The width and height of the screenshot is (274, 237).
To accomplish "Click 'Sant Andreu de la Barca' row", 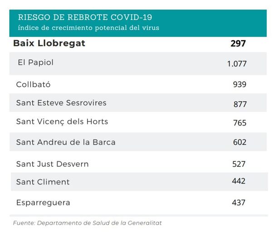I will [66, 142].
